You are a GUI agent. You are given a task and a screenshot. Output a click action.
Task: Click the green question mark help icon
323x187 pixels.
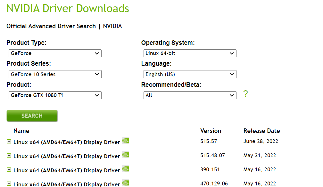[x=245, y=94]
